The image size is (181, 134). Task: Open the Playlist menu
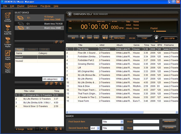21,6
